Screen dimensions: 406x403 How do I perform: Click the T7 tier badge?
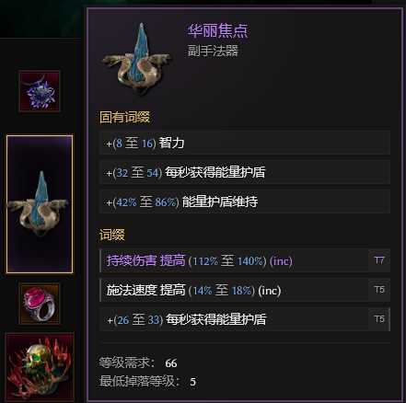(x=379, y=260)
